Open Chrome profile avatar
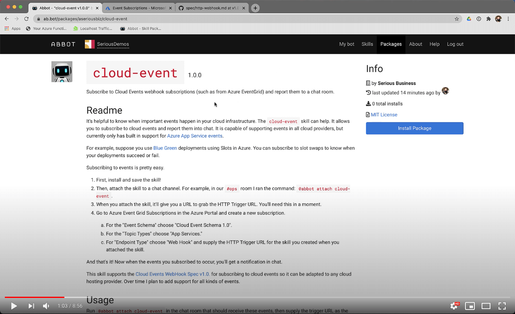Screen dimensions: 515x314 click(499, 19)
